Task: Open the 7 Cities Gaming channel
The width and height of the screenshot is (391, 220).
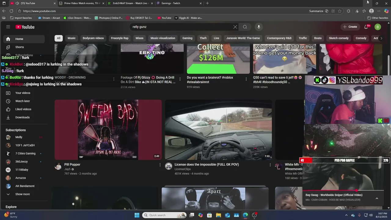Action: [24, 153]
